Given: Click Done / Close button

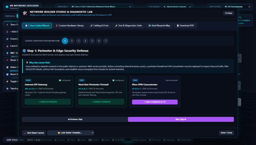Looking at the screenshot, I should point(226,133).
